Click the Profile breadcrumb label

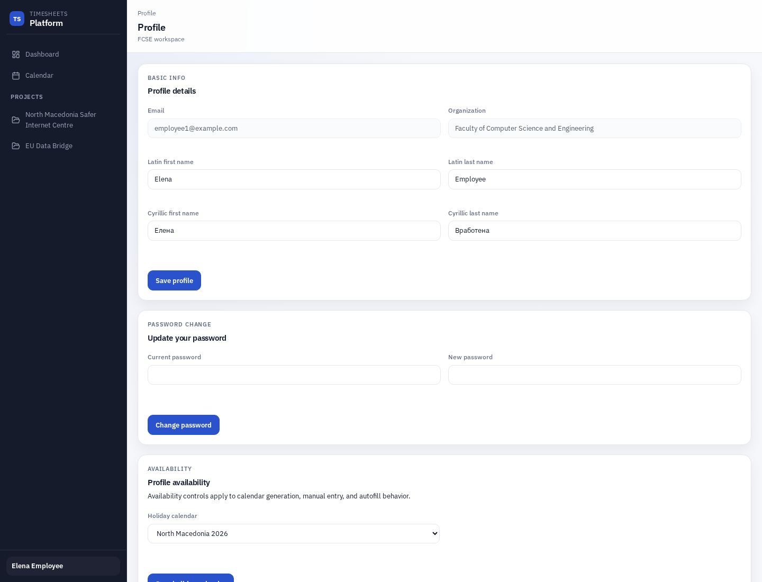click(147, 13)
